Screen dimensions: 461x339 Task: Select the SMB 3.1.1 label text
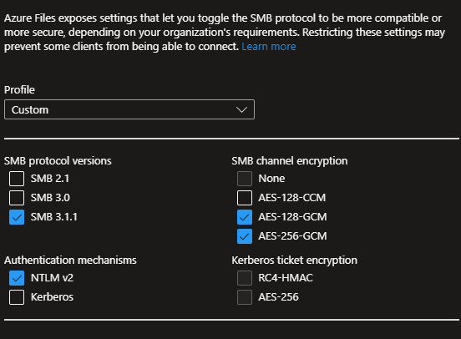coord(54,217)
